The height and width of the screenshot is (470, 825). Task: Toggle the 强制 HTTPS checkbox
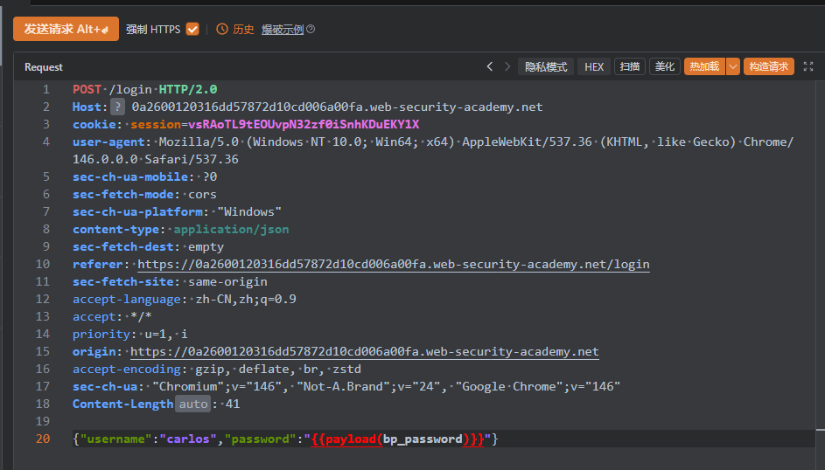point(192,29)
